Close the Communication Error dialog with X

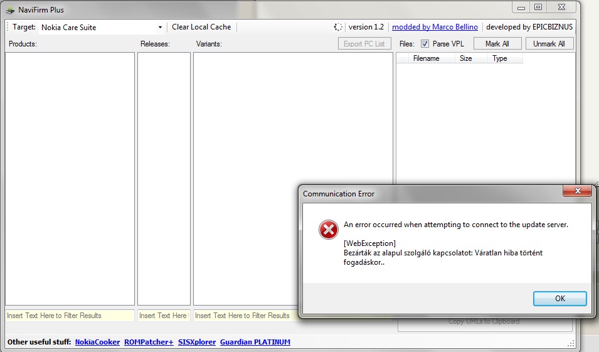(578, 191)
